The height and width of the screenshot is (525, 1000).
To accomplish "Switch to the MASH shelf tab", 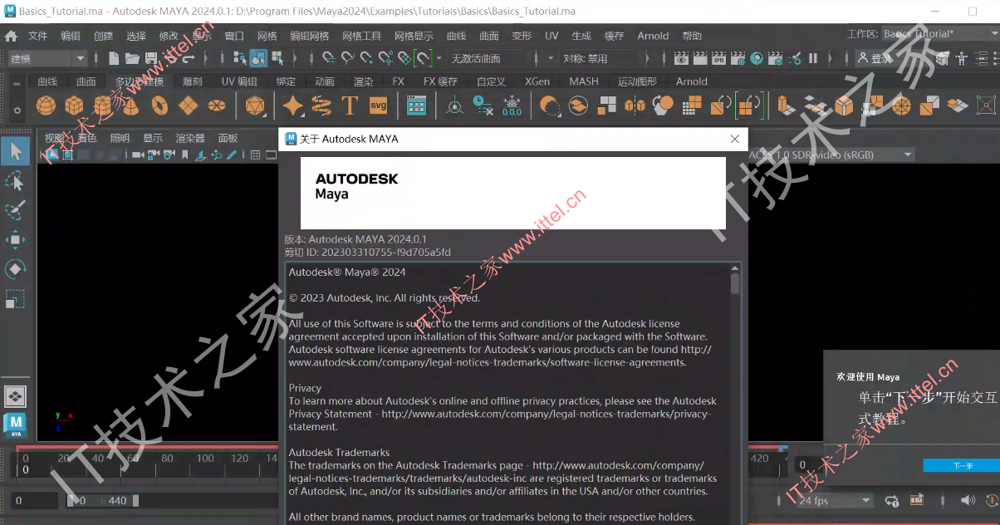I will pyautogui.click(x=584, y=81).
